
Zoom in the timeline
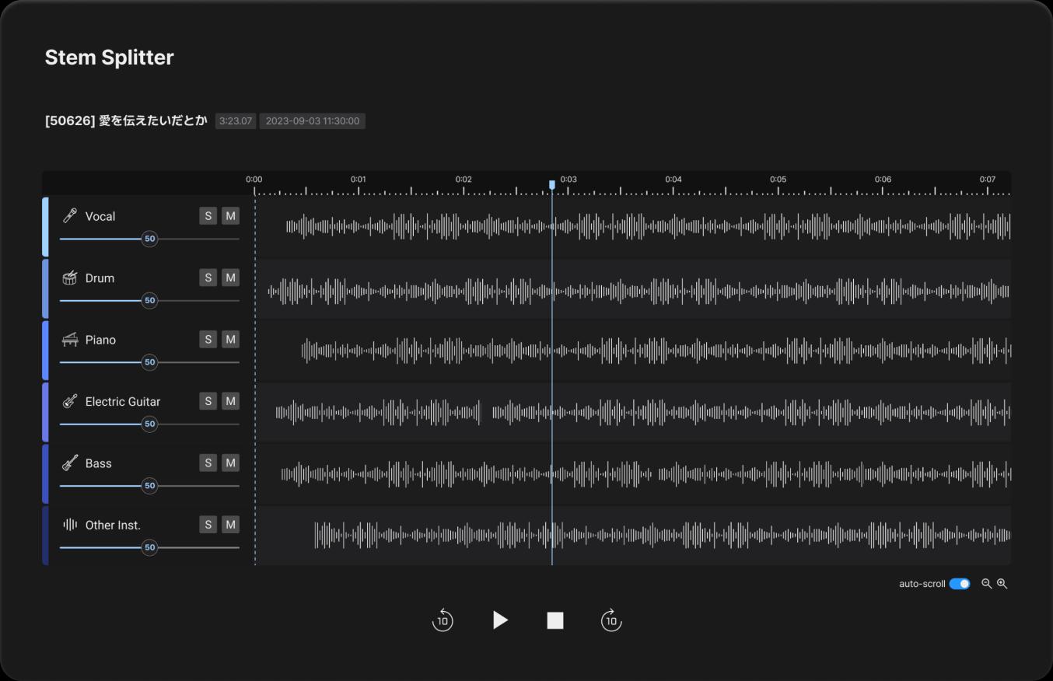click(x=1002, y=584)
